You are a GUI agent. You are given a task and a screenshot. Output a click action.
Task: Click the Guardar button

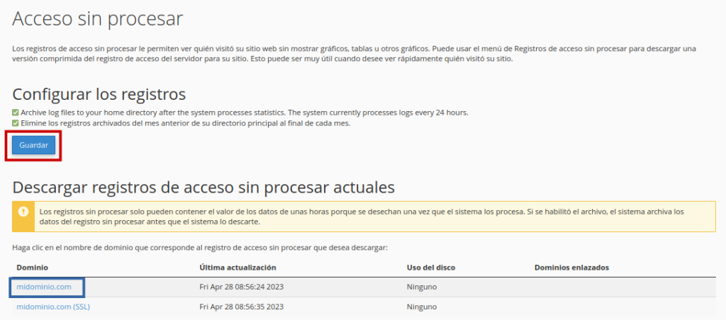33,145
